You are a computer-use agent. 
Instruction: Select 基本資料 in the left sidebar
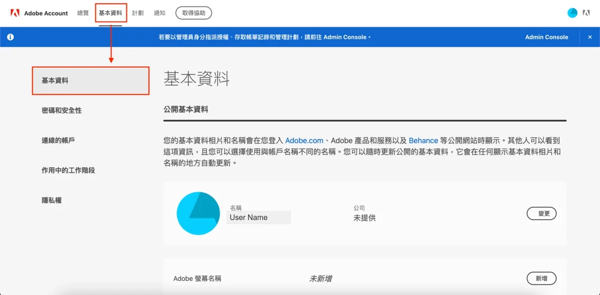(x=90, y=81)
